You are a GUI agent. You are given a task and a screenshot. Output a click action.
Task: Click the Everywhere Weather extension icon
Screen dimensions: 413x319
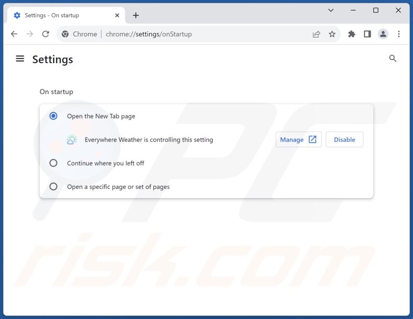click(72, 139)
